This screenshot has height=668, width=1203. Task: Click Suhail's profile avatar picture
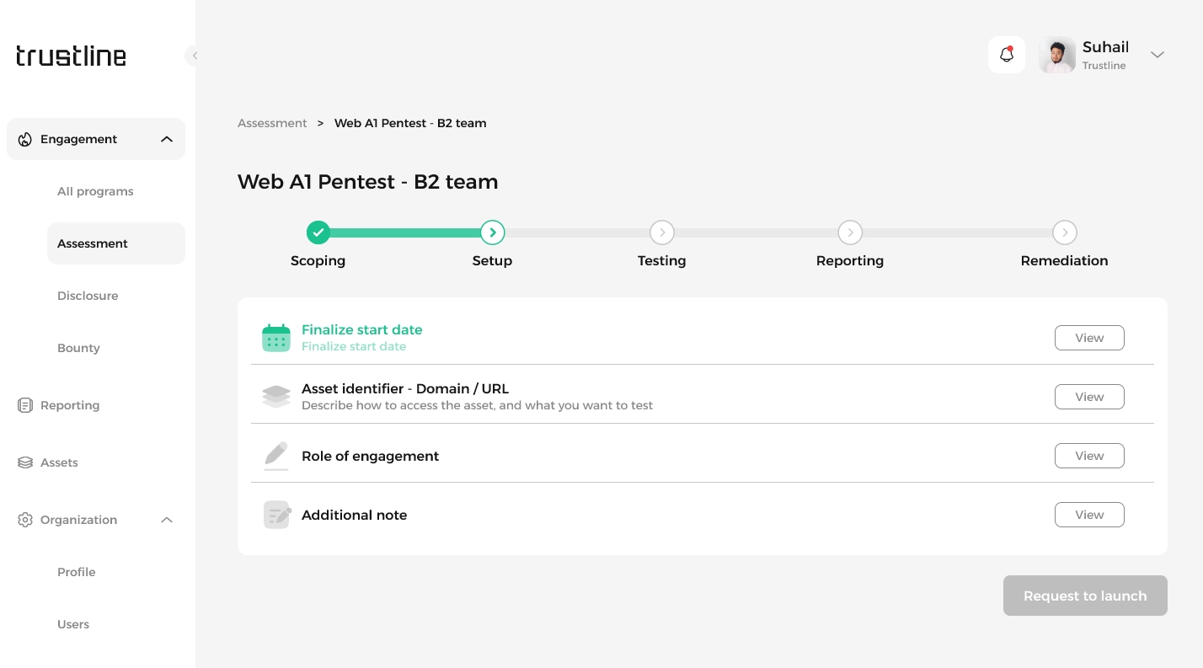pyautogui.click(x=1056, y=55)
